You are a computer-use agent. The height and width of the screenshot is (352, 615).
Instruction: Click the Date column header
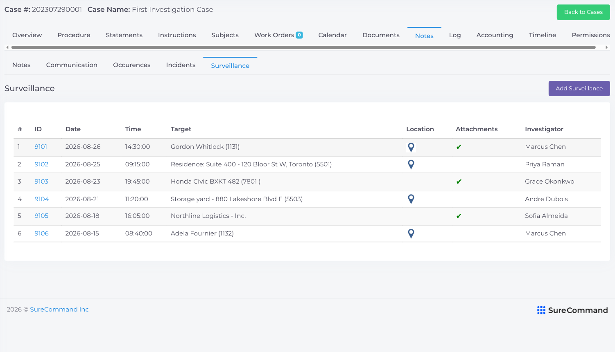73,129
